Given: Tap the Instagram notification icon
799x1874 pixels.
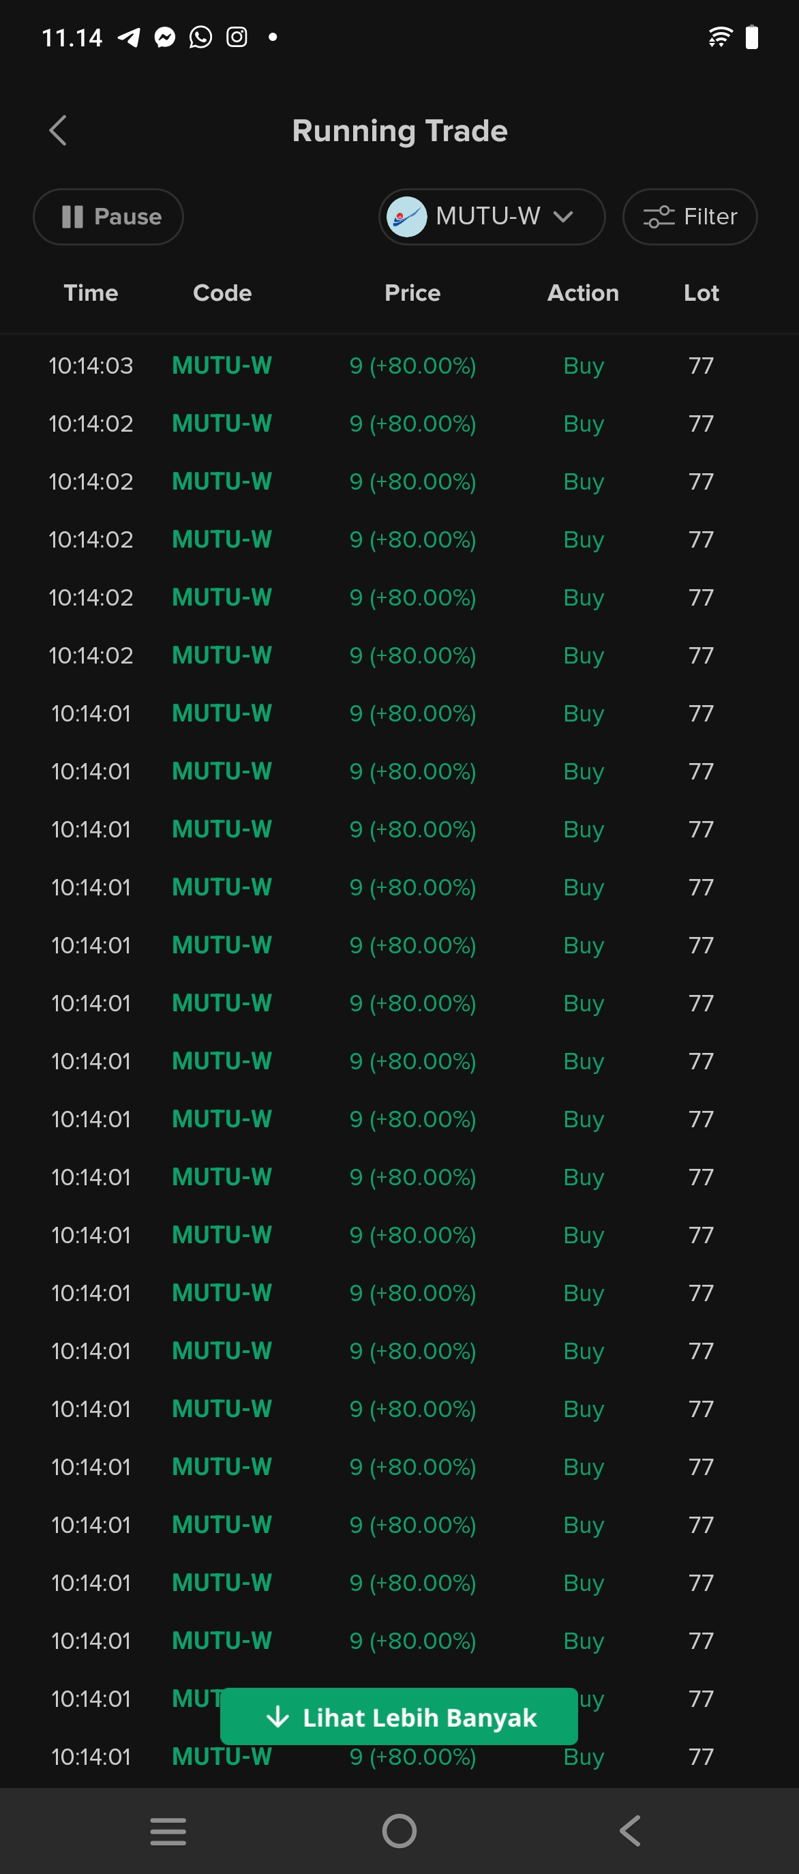Looking at the screenshot, I should [x=237, y=37].
